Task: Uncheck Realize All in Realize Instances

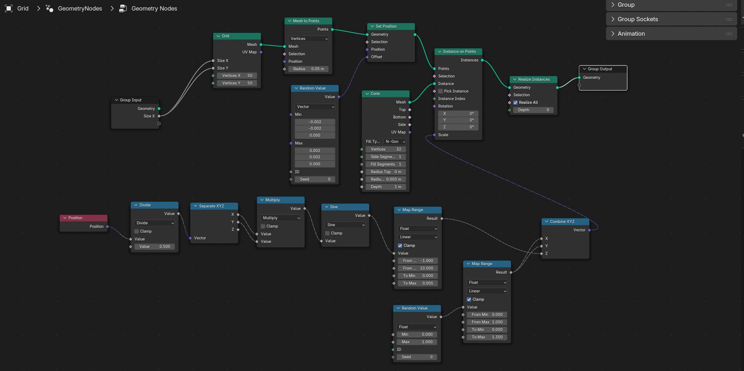Action: pyautogui.click(x=515, y=103)
